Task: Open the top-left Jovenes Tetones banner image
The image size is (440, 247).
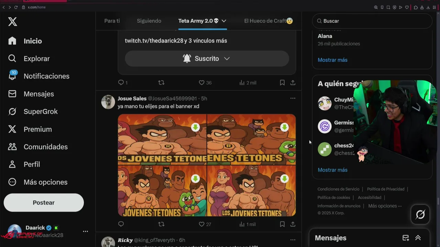Action: 162,139
